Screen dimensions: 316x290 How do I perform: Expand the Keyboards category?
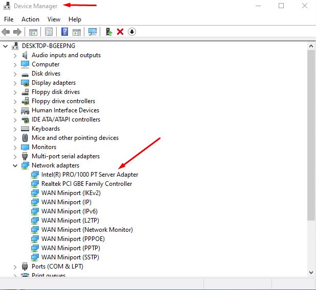15,129
